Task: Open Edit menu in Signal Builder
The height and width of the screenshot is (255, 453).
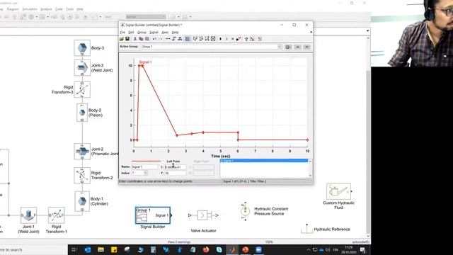Action: click(x=131, y=32)
